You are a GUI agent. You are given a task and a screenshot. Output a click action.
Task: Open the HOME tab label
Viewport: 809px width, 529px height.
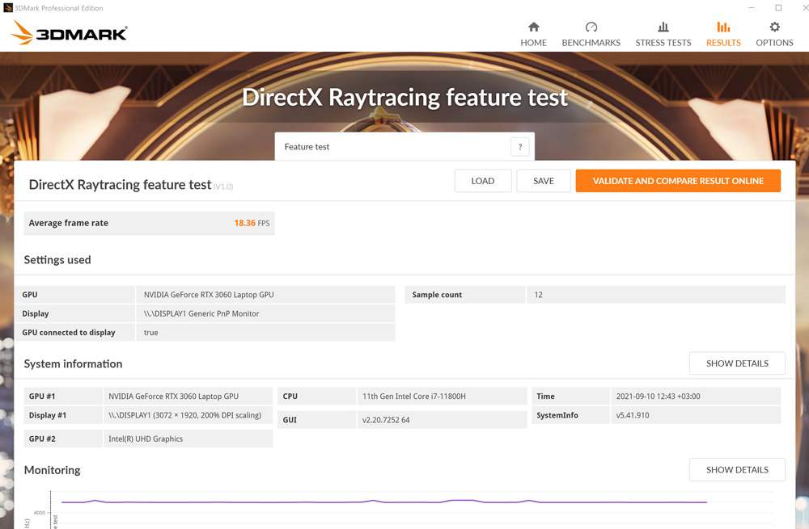(533, 43)
